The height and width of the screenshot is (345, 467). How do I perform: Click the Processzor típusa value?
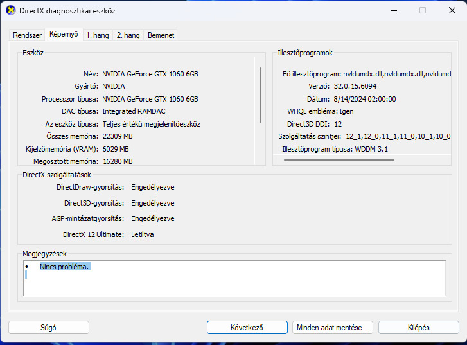pyautogui.click(x=150, y=99)
